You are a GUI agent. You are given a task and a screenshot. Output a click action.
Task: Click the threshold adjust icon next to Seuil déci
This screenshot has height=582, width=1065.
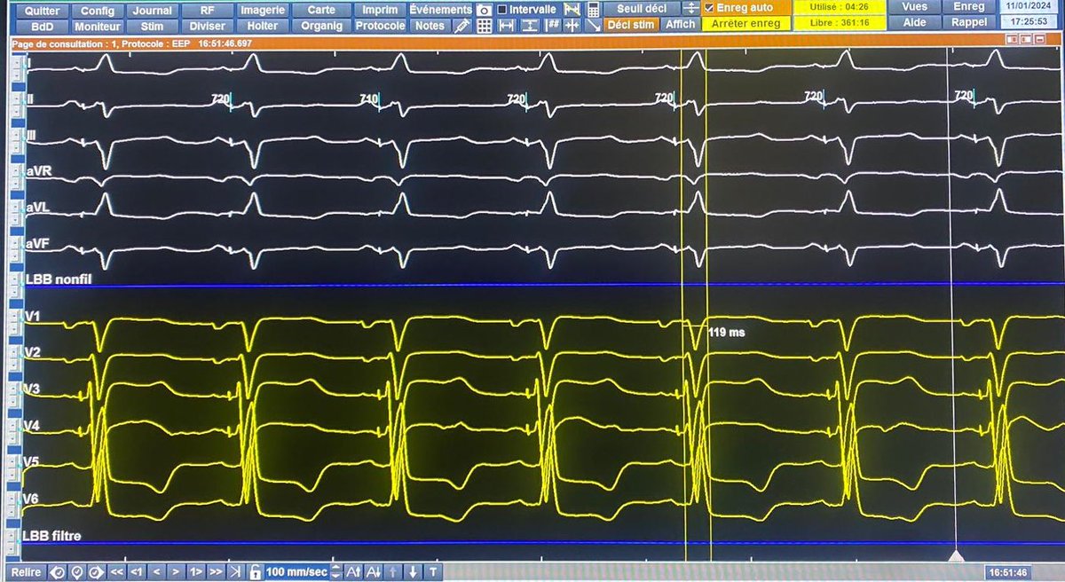pyautogui.click(x=690, y=10)
